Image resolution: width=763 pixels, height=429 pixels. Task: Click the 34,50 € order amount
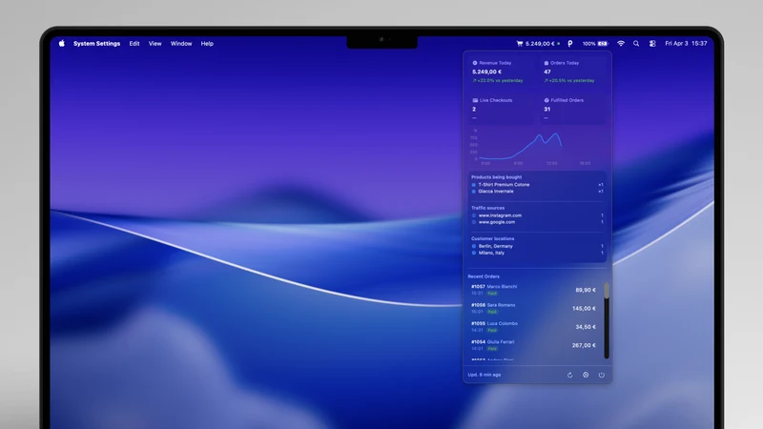point(586,327)
